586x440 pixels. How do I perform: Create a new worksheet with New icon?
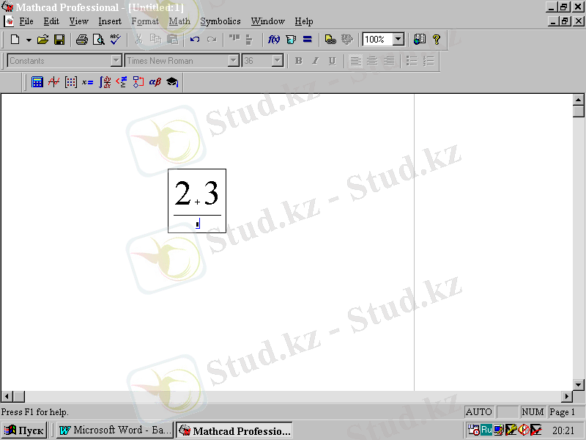click(15, 40)
